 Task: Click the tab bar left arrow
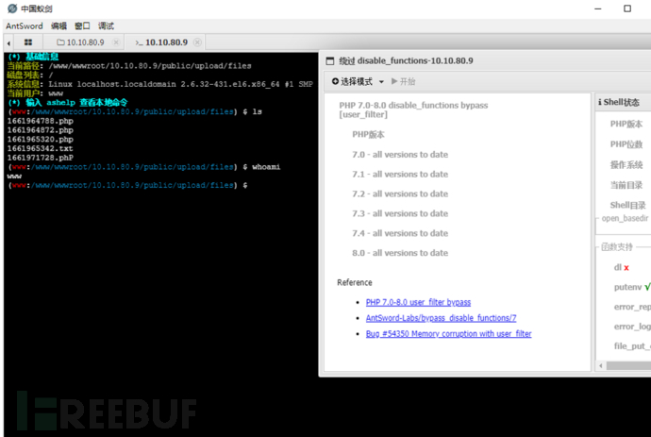point(8,42)
